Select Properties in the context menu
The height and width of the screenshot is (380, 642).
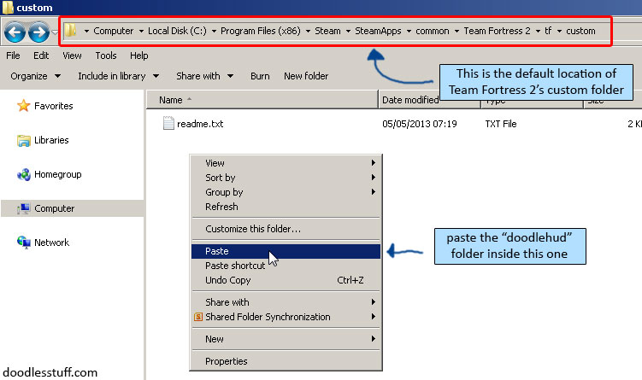pos(226,361)
